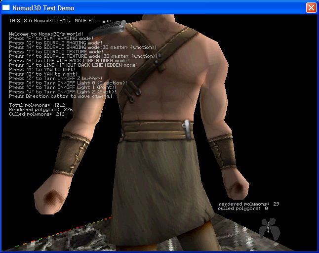
Task: Click the 'Turn ON/OFF Light 0 (Direction)' line
Action: [x=68, y=83]
